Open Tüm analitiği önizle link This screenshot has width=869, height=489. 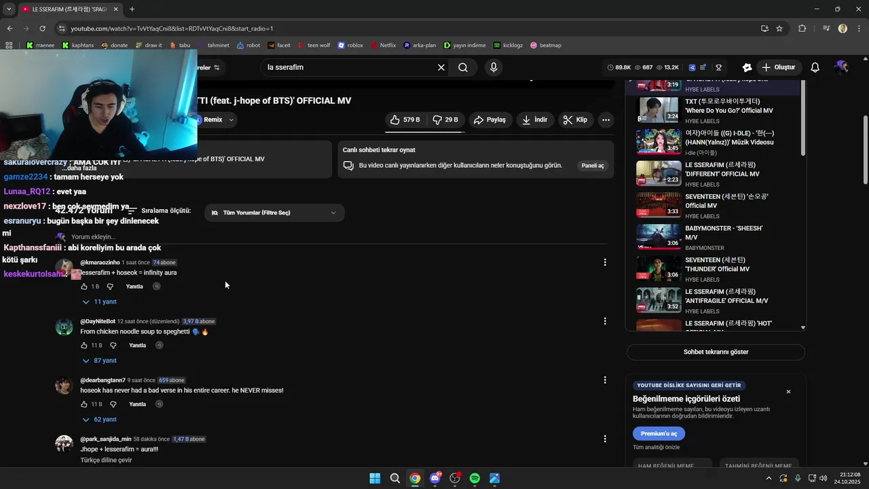pyautogui.click(x=656, y=448)
